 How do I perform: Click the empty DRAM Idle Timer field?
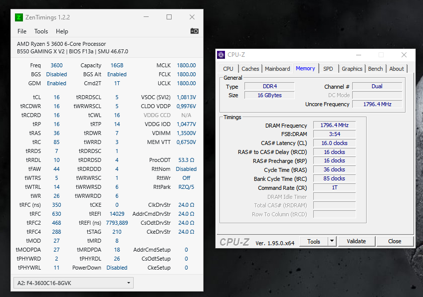(x=334, y=196)
